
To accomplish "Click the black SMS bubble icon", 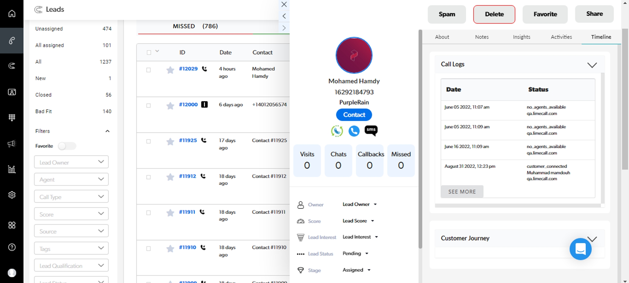I will [x=371, y=130].
